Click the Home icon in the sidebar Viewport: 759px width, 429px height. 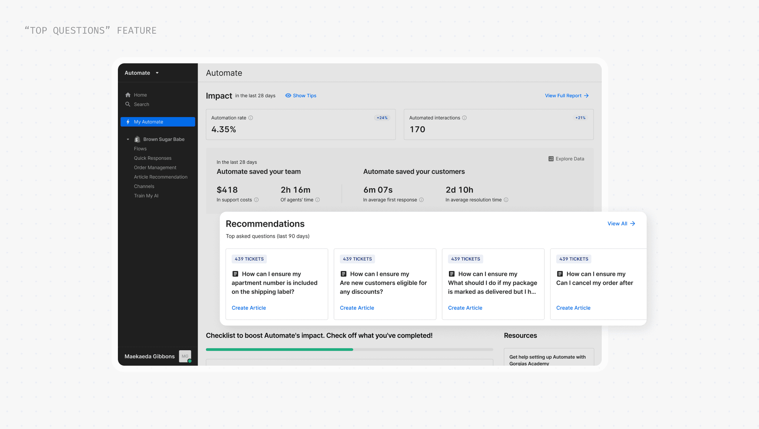point(128,95)
